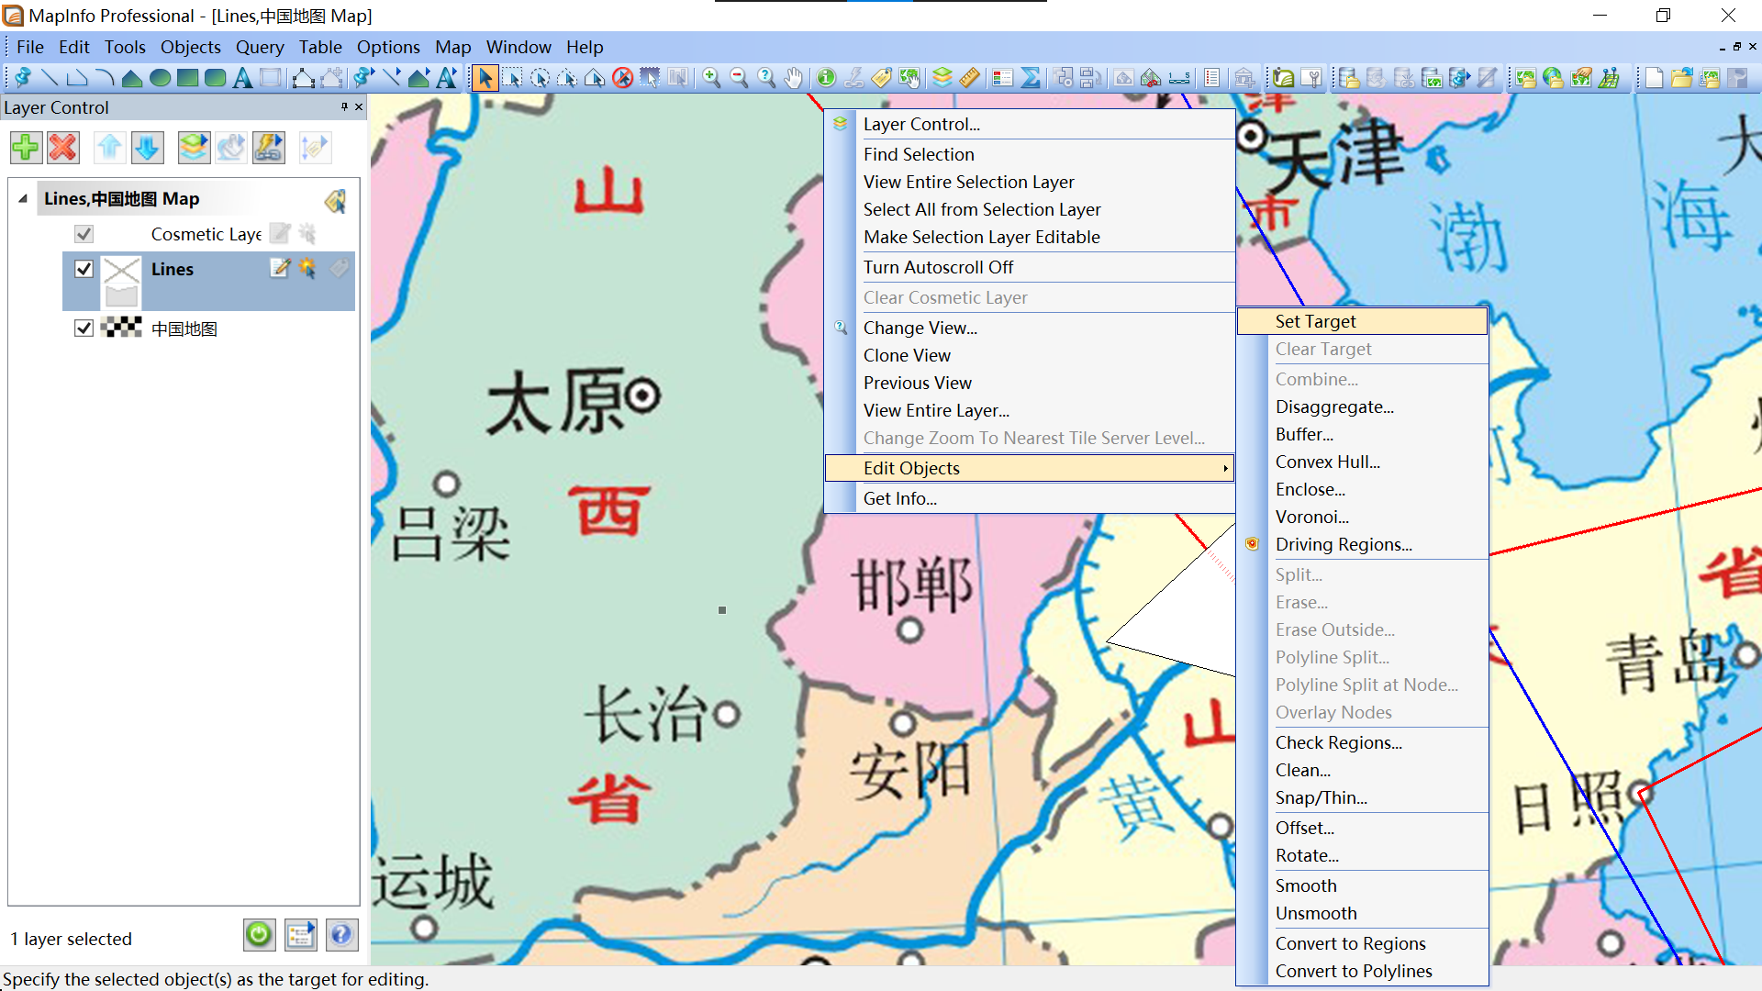The image size is (1762, 991).
Task: Uncheck the Lines layer checkbox
Action: pos(84,269)
